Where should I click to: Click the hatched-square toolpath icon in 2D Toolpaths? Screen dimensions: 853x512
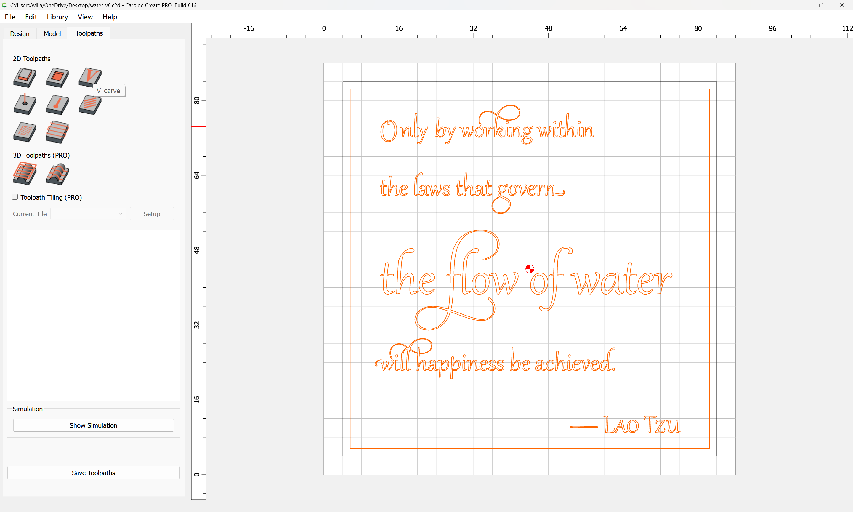point(25,132)
